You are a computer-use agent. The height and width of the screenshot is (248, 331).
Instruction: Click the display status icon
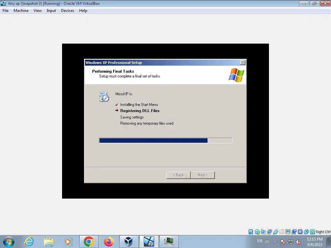coord(288,232)
